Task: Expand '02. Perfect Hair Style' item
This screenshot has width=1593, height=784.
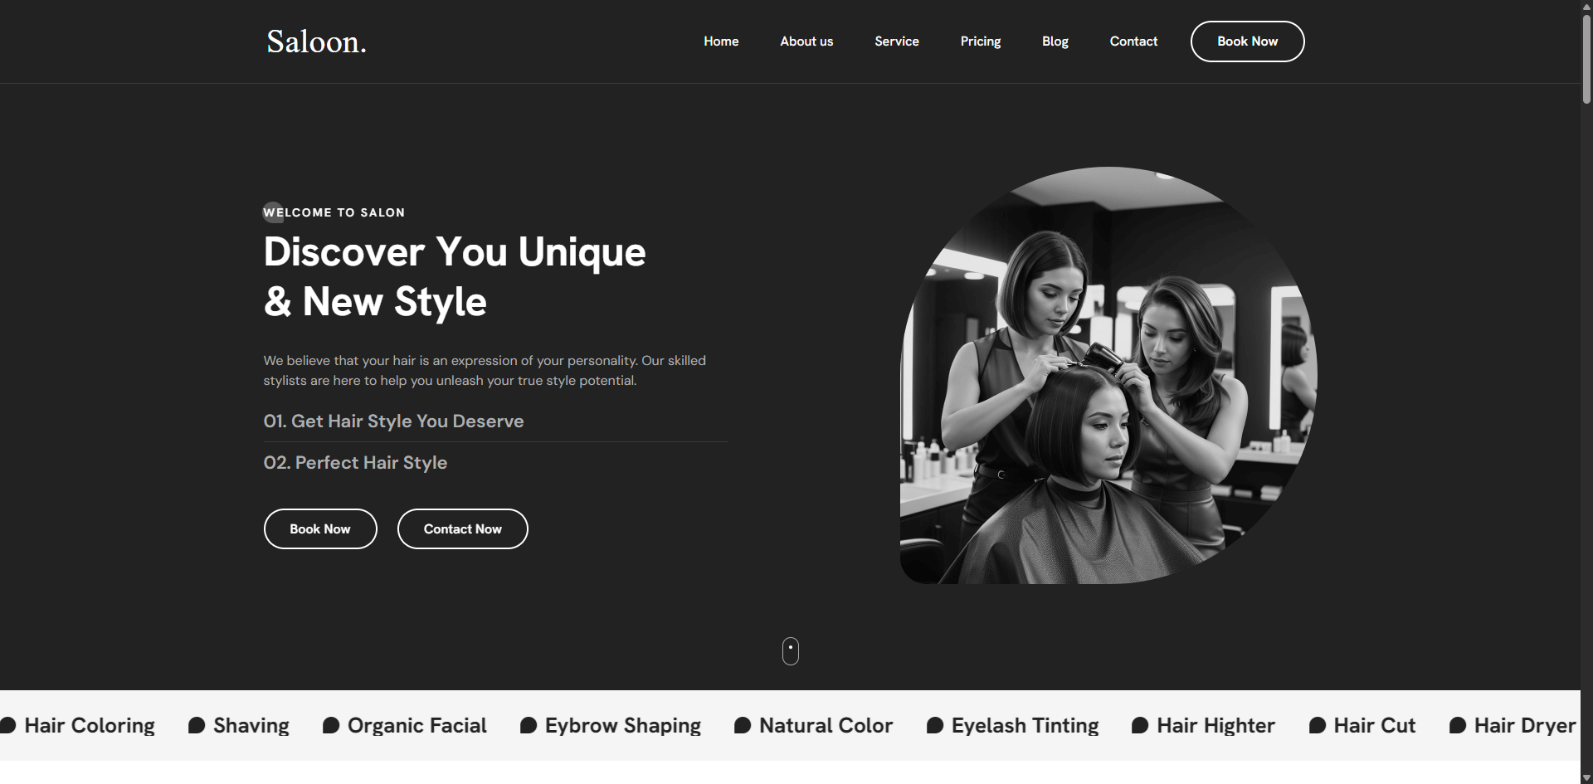Action: [x=355, y=463]
